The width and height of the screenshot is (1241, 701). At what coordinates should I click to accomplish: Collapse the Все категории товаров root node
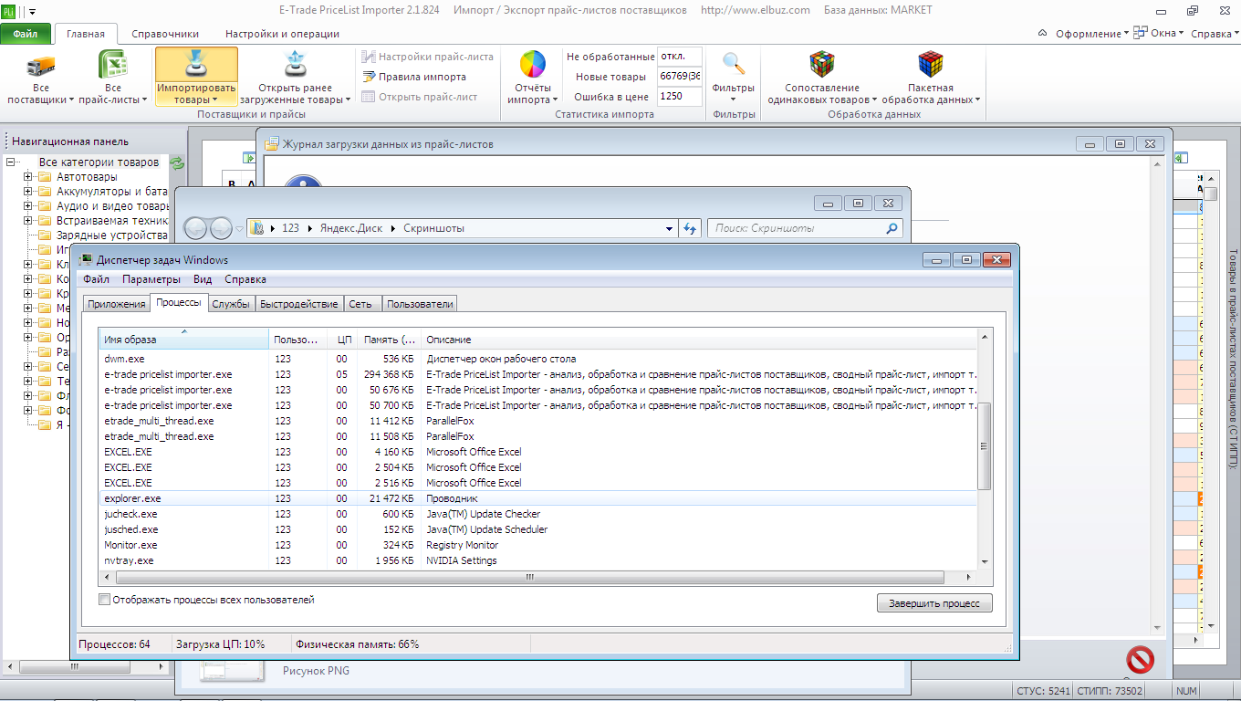point(12,162)
